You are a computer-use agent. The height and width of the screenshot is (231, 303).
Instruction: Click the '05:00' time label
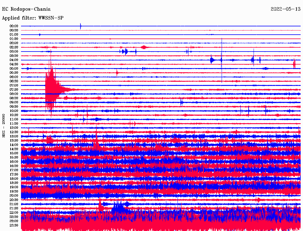click(14, 68)
